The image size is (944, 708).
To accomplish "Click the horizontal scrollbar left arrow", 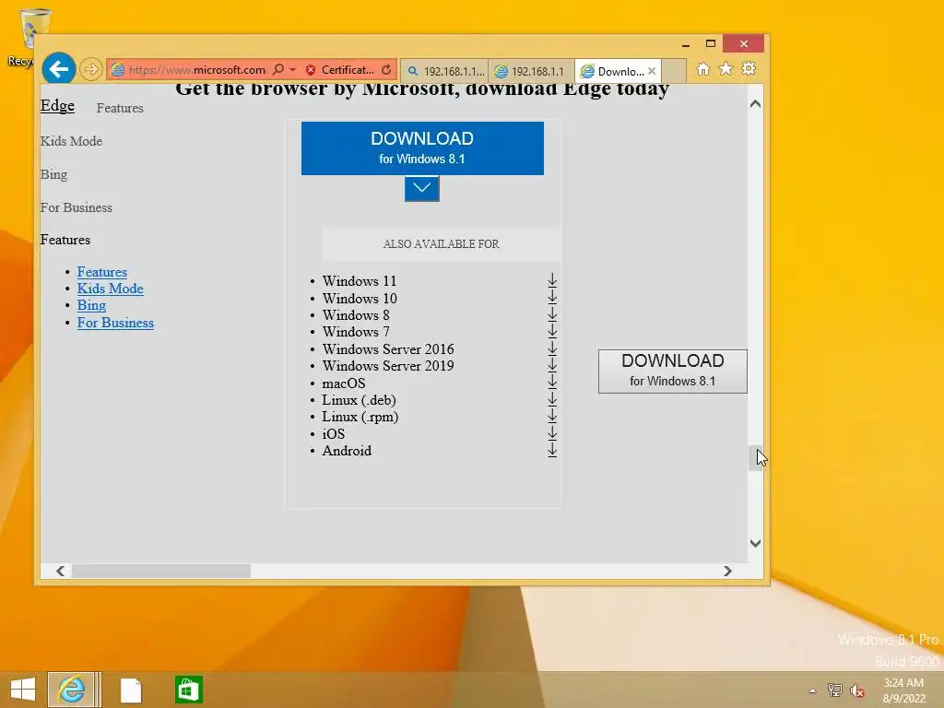I will (x=60, y=571).
